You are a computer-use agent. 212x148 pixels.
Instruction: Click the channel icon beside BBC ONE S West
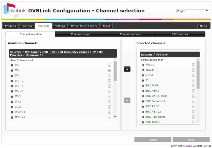click(143, 96)
